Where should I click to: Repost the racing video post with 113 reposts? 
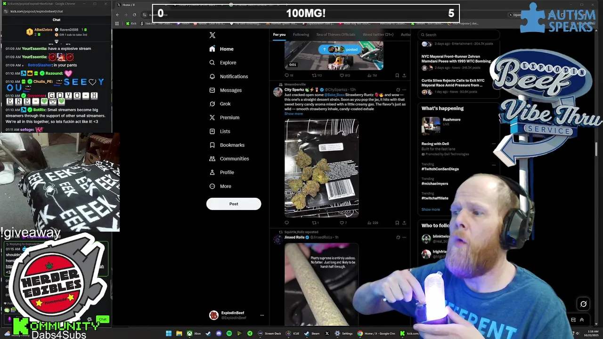[317, 75]
